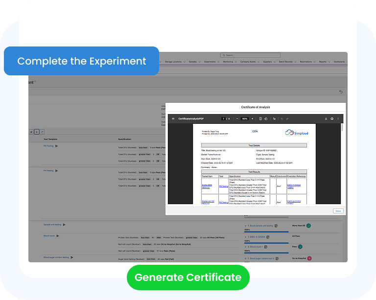
Task: Open the Storage Locations dropdown chevron
Action: coord(185,62)
